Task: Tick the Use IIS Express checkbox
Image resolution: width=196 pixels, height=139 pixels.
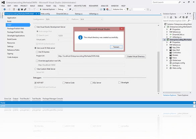Action: click(x=37, y=52)
